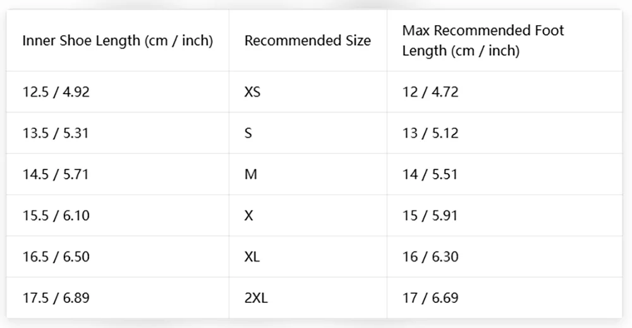632x328 pixels.
Task: Click the 17 / 6.69 foot length cell
Action: 504,298
